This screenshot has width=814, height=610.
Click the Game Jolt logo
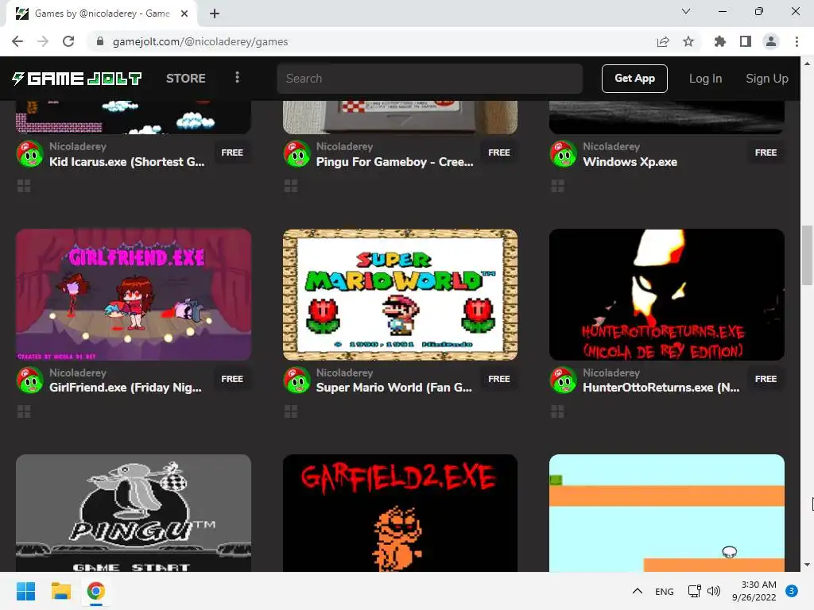77,79
